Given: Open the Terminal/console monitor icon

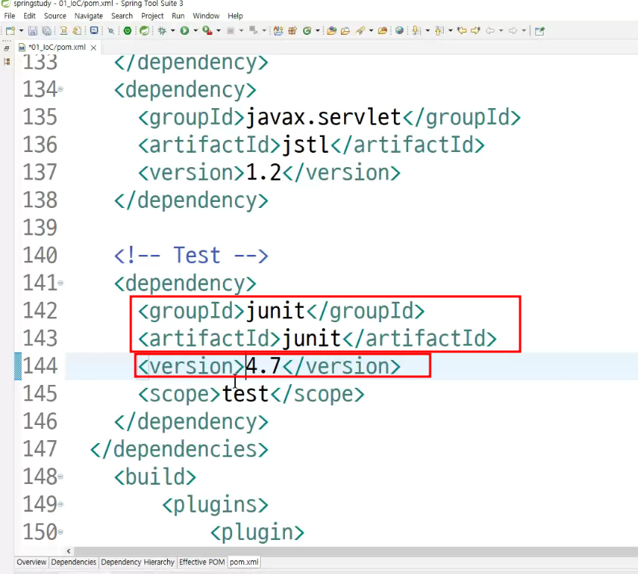Looking at the screenshot, I should click(x=94, y=30).
